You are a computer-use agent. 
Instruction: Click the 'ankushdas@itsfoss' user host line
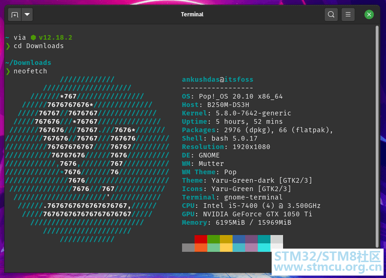point(218,79)
